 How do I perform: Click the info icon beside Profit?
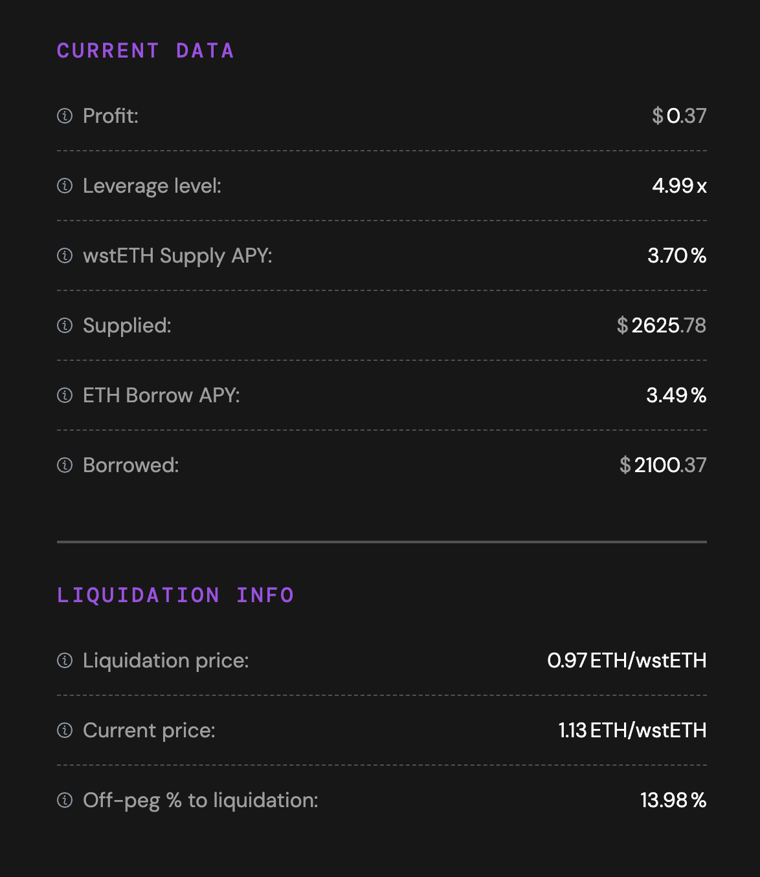[x=65, y=116]
